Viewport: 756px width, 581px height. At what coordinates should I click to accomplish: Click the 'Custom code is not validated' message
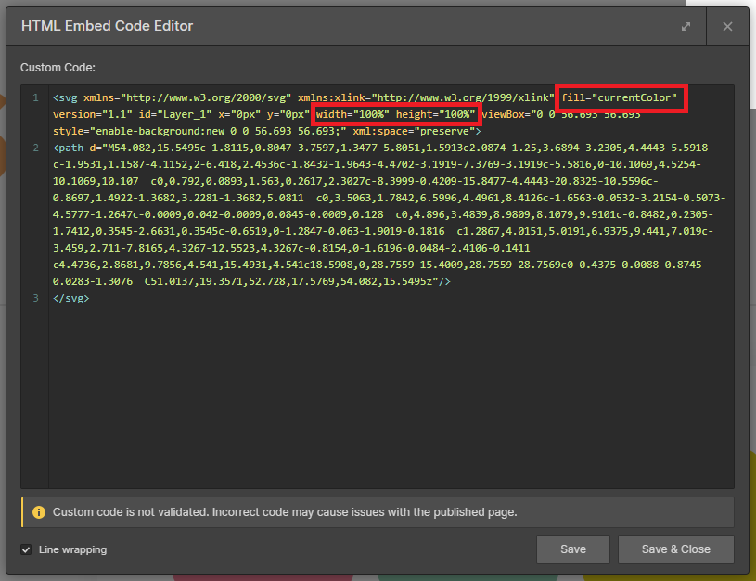[285, 512]
